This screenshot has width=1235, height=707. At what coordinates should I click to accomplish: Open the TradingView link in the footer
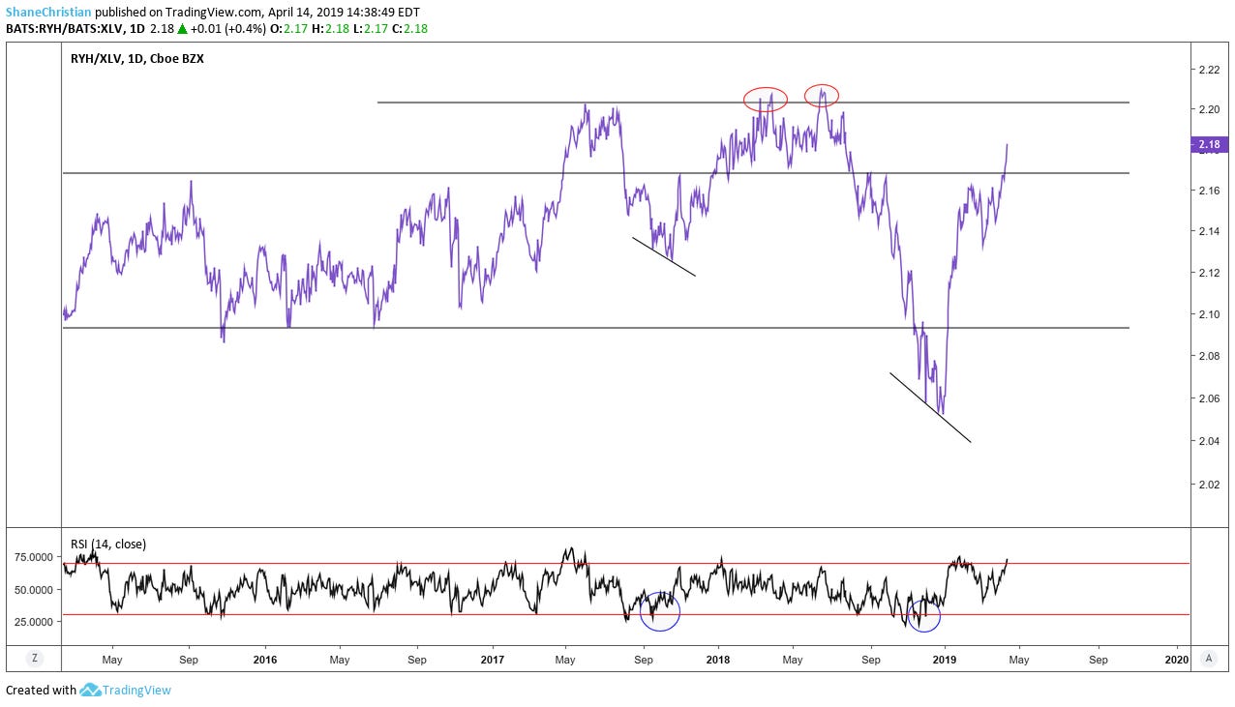137,691
